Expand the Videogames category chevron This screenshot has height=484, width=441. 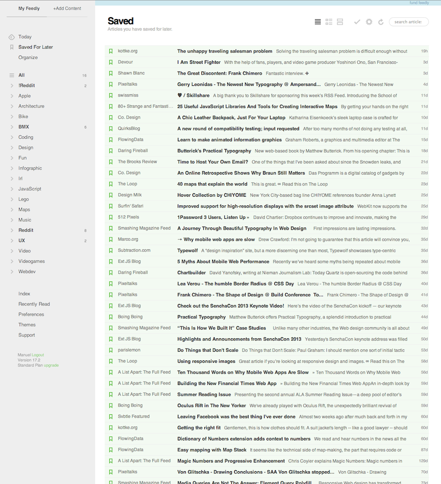pos(12,261)
